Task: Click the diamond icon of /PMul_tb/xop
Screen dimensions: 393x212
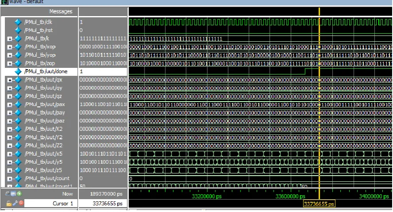Action: point(18,47)
